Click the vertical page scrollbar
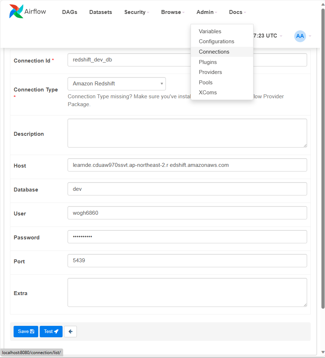The height and width of the screenshot is (358, 325). (x=323, y=158)
